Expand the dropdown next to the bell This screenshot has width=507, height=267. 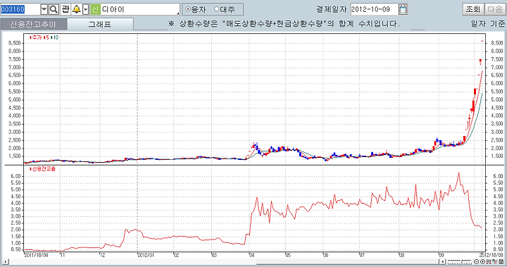click(86, 9)
